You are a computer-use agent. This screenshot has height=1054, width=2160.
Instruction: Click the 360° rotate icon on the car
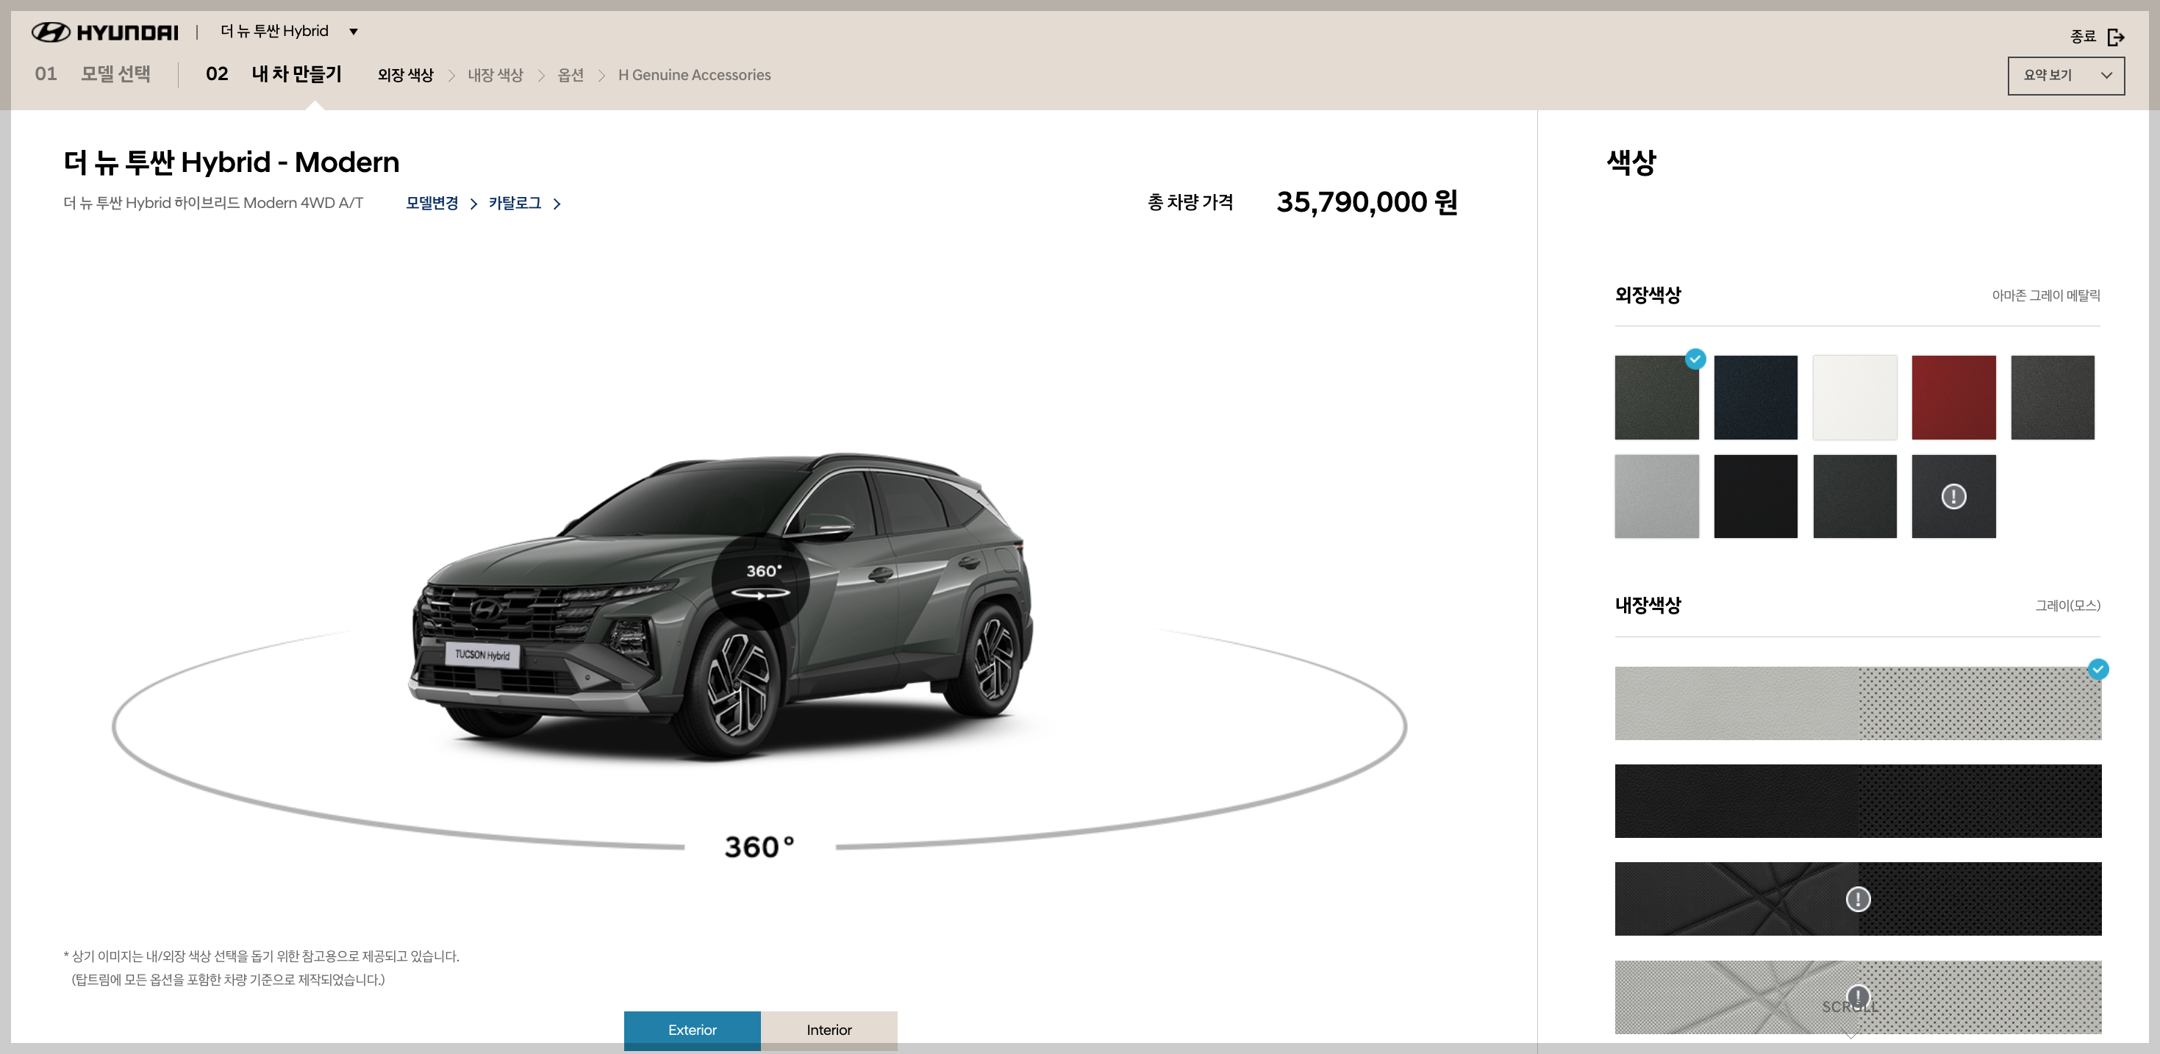click(x=759, y=581)
